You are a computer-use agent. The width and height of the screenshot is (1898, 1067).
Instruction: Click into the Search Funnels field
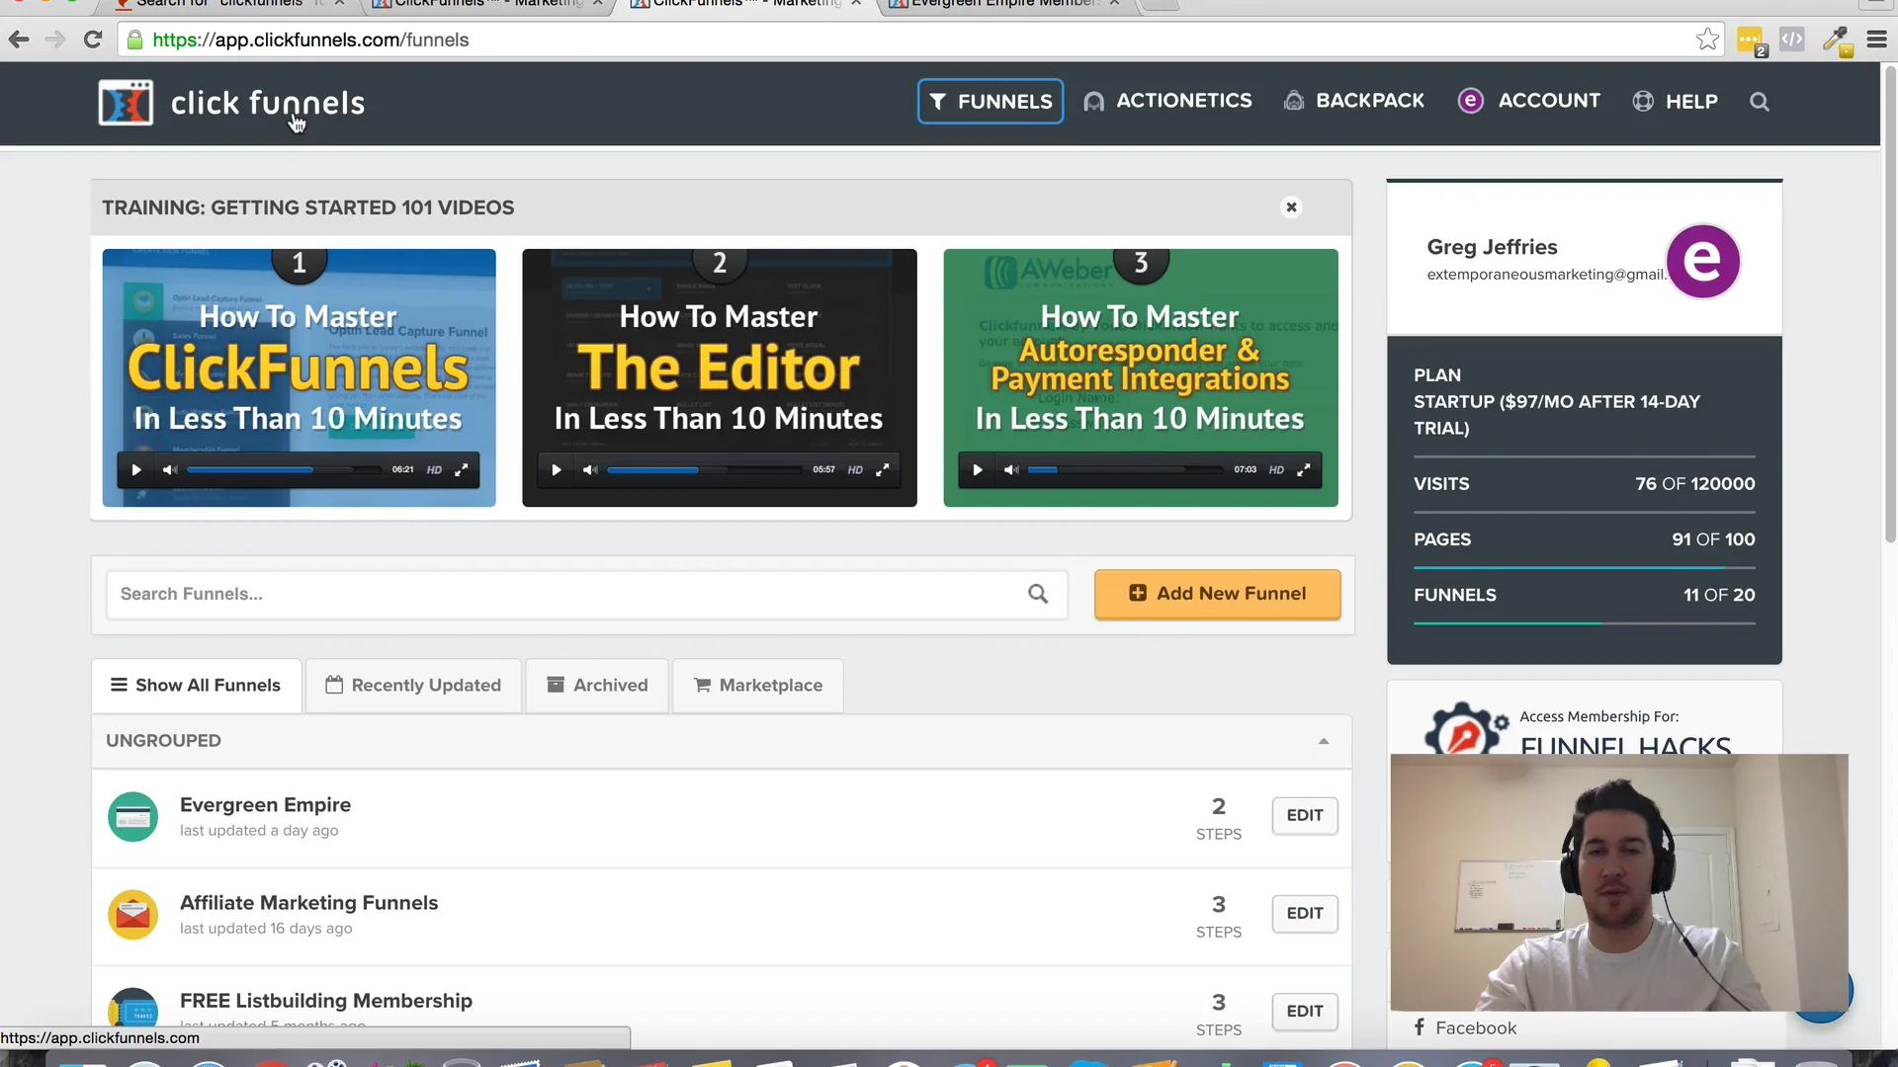563,594
